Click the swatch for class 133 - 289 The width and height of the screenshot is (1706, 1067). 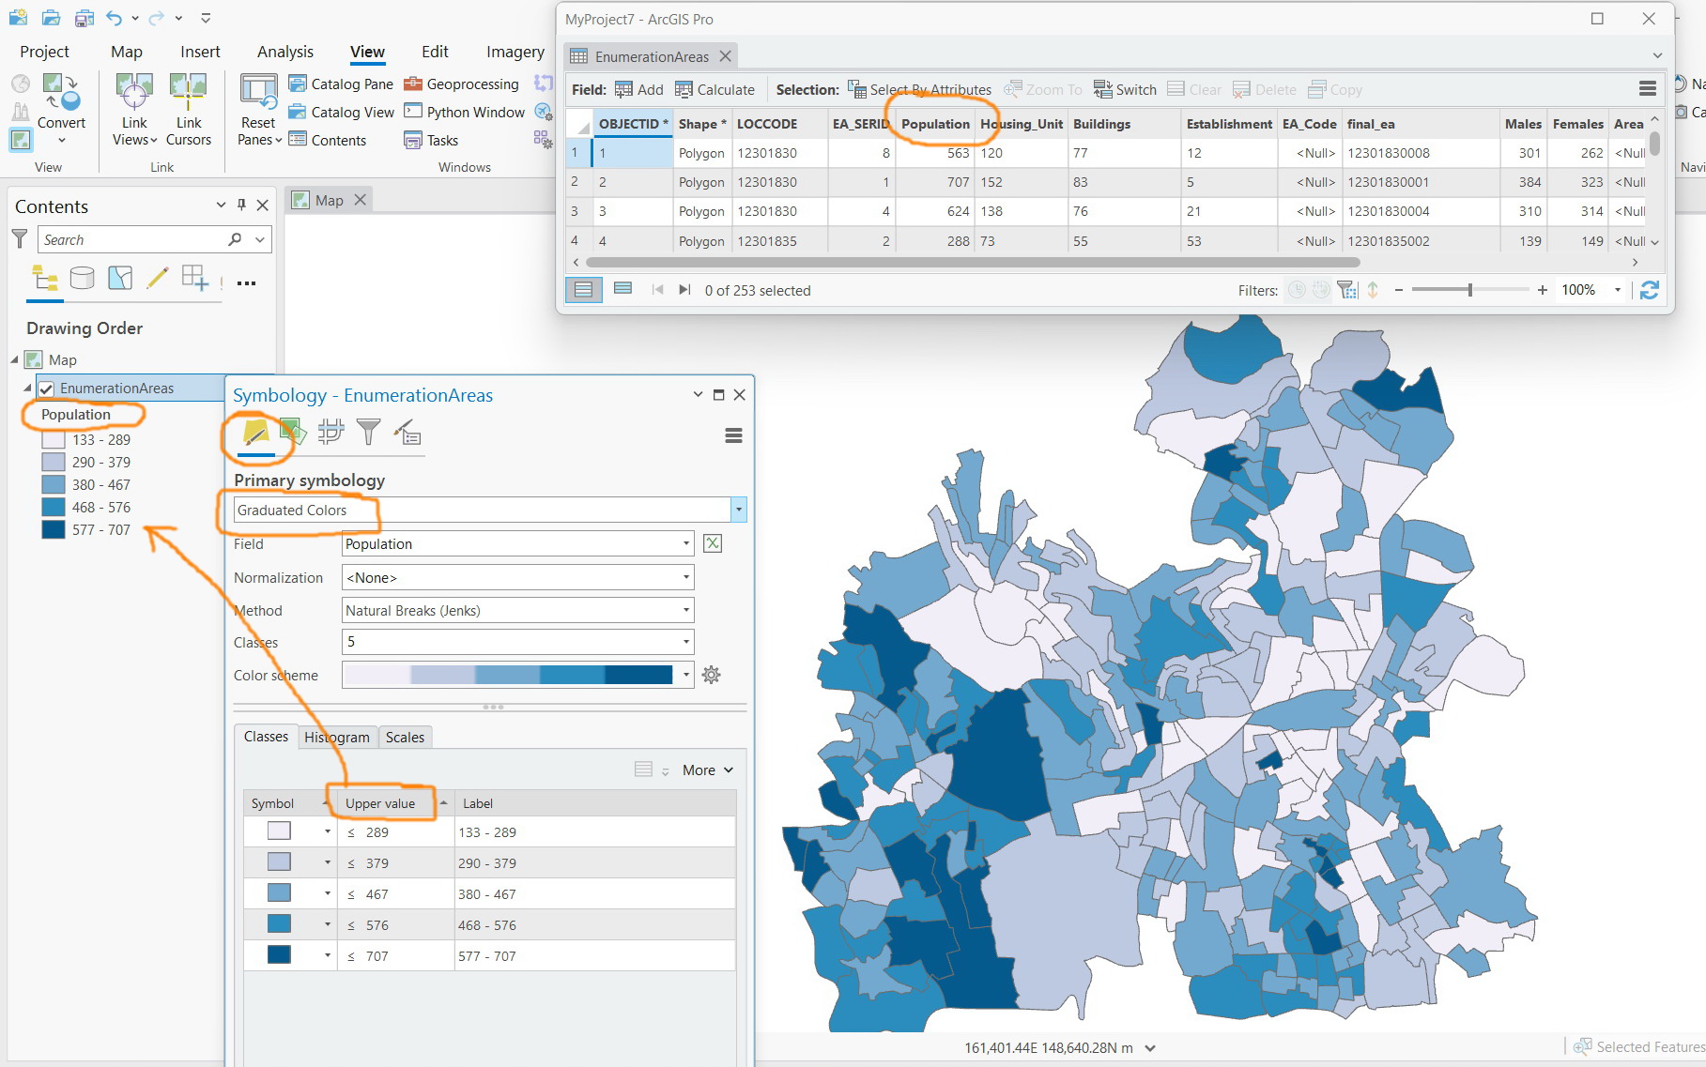(279, 831)
